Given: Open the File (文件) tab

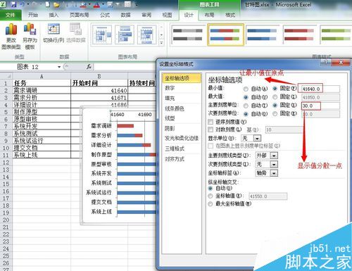Looking at the screenshot, I should (11, 15).
